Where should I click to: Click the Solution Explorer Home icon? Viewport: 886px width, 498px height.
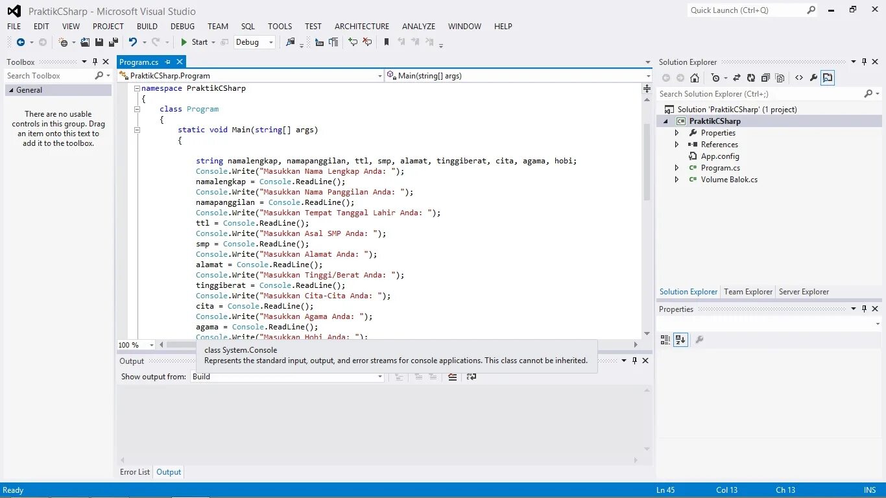point(695,78)
